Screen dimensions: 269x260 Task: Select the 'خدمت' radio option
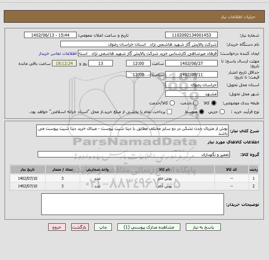pos(195,103)
